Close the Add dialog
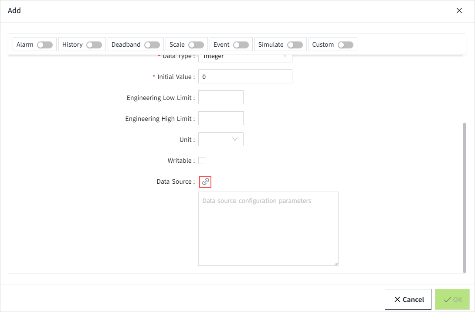Screen dimensions: 475x312 (459, 10)
